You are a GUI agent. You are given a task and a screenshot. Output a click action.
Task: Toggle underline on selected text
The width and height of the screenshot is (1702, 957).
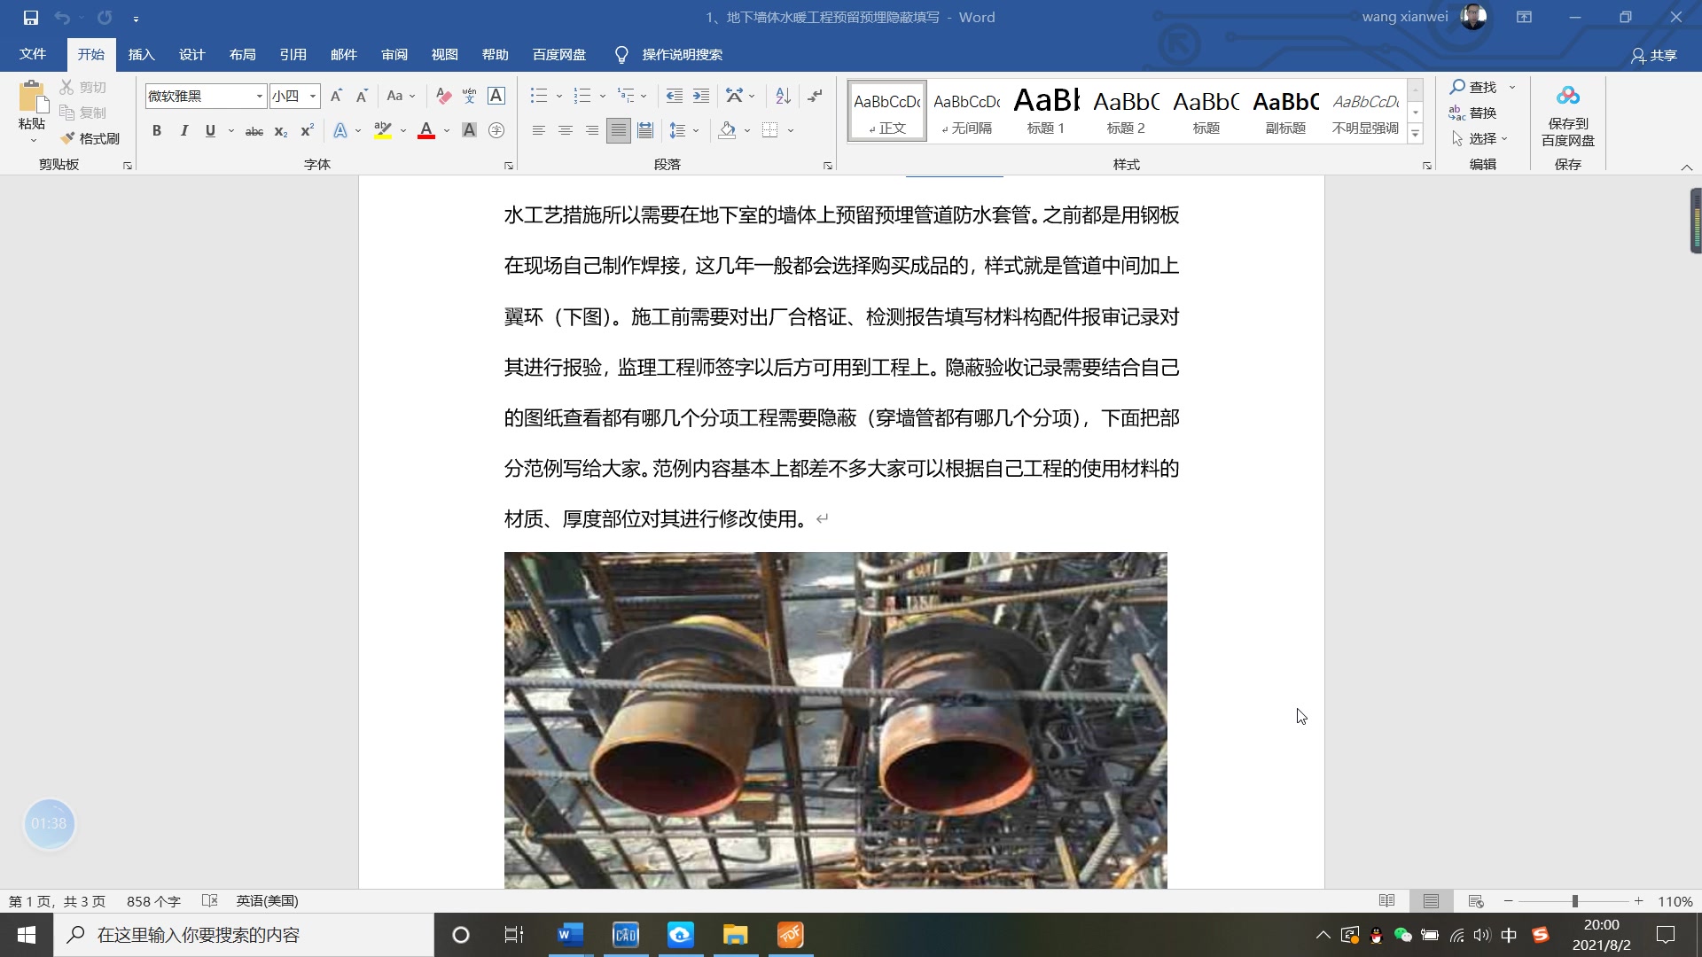pyautogui.click(x=210, y=130)
